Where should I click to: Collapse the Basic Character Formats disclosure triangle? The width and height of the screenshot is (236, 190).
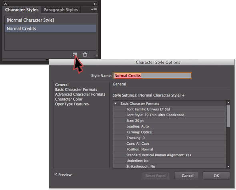[116, 103]
